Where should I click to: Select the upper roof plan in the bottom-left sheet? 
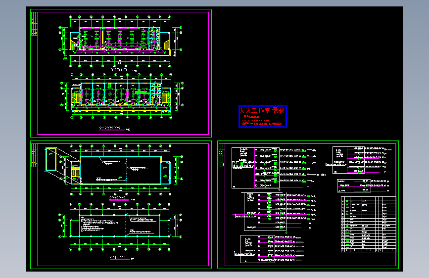coord(121,170)
